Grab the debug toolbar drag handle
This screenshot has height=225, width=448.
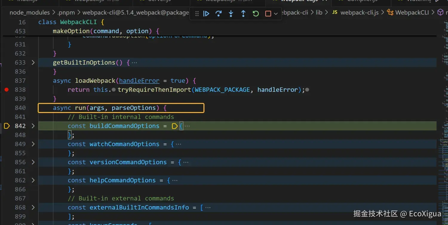point(197,14)
